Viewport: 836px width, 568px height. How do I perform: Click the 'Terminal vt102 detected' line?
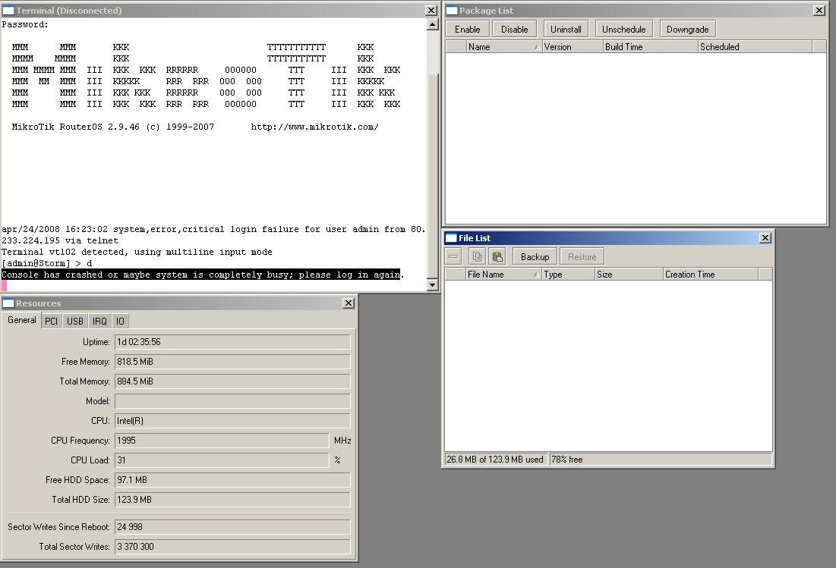point(137,252)
